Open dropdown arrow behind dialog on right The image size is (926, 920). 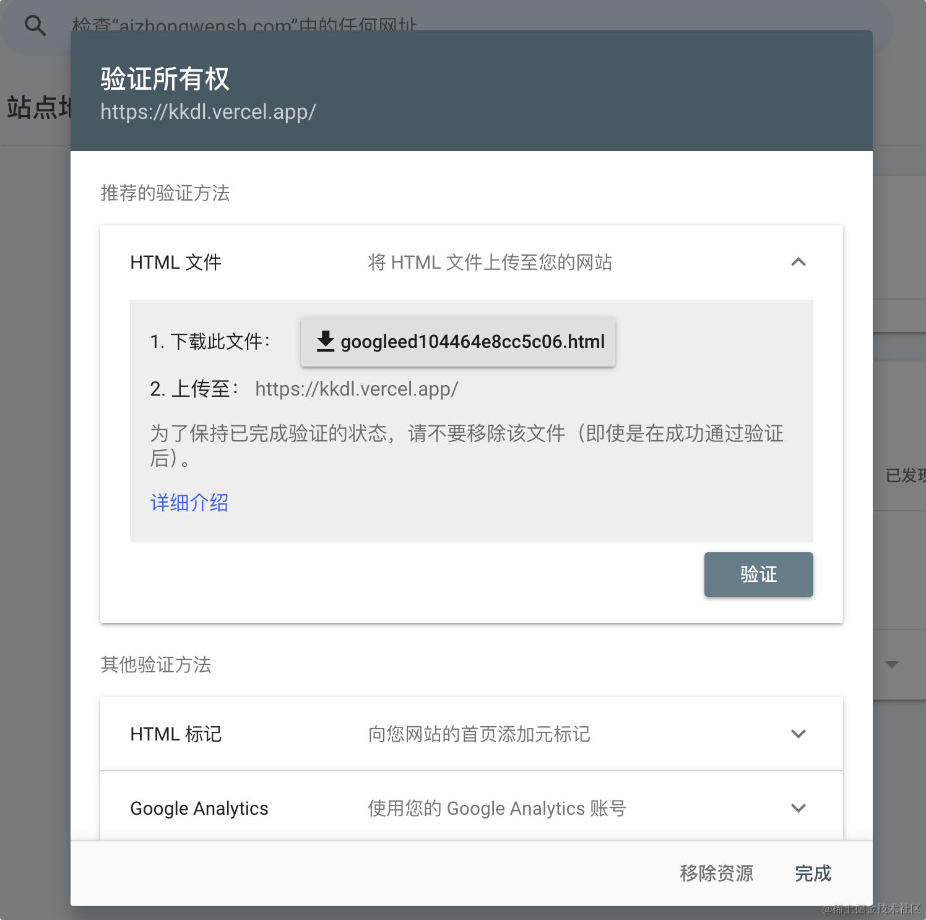pos(892,665)
